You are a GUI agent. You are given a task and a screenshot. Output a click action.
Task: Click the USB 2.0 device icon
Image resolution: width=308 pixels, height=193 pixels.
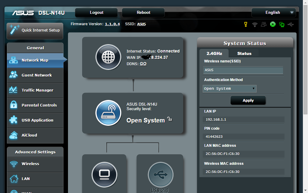click(160, 174)
